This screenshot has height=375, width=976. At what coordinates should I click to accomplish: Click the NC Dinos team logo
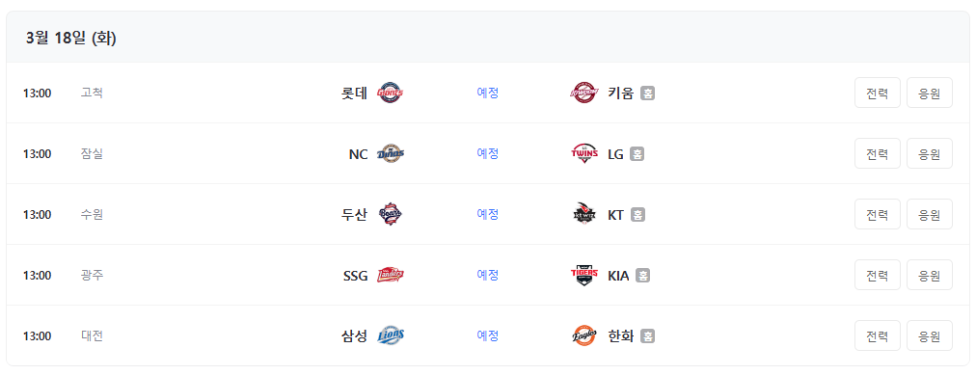(391, 153)
